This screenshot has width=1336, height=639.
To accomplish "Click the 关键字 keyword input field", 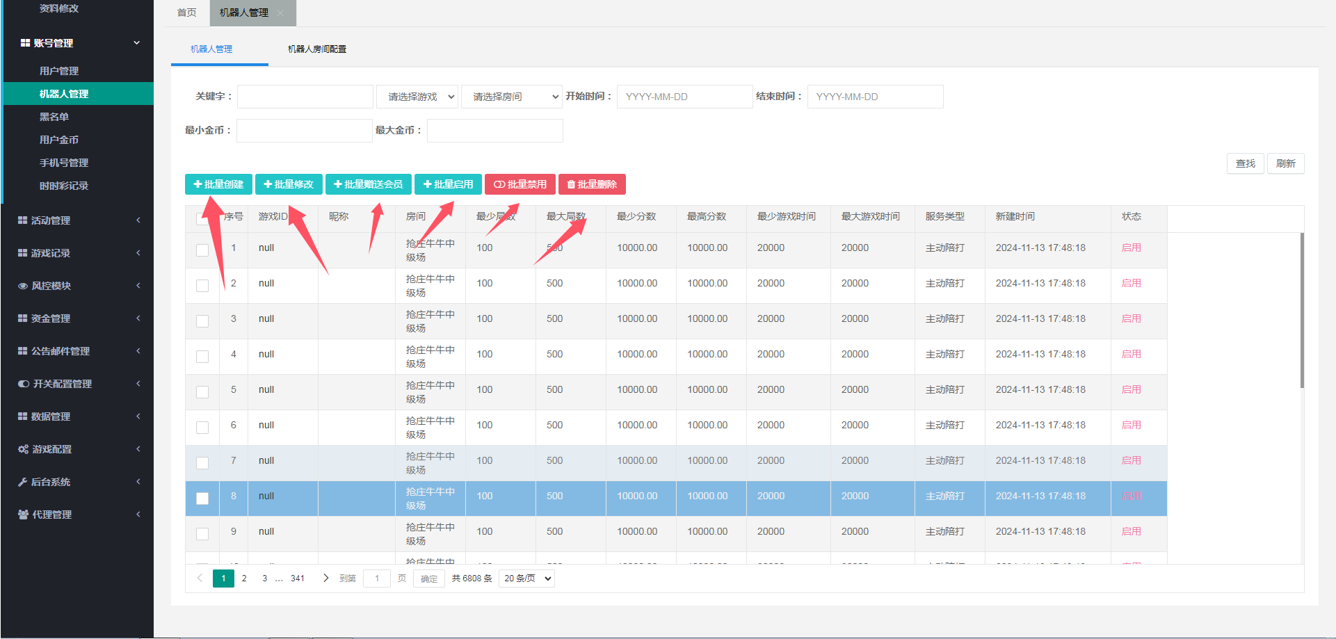I will point(305,97).
